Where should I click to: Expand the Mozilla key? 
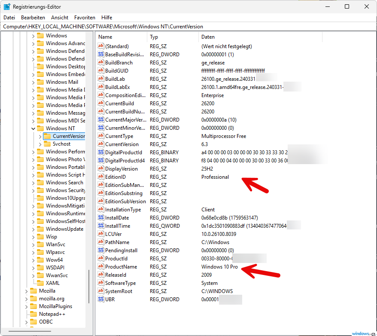[x=27, y=290]
